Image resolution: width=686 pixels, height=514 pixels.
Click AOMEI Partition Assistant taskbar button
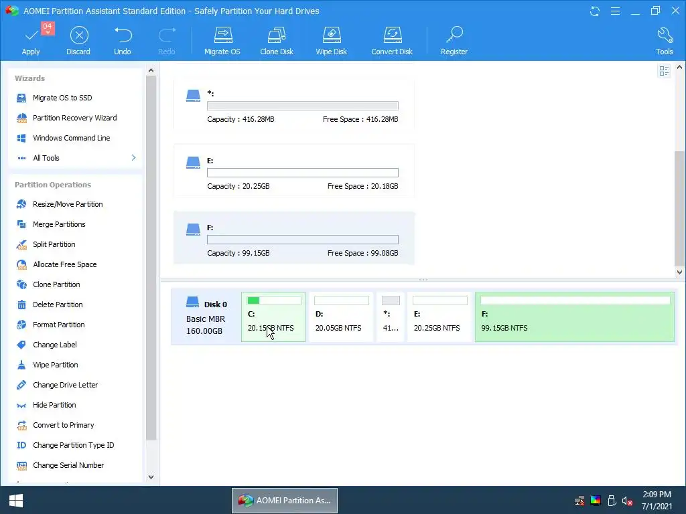284,501
